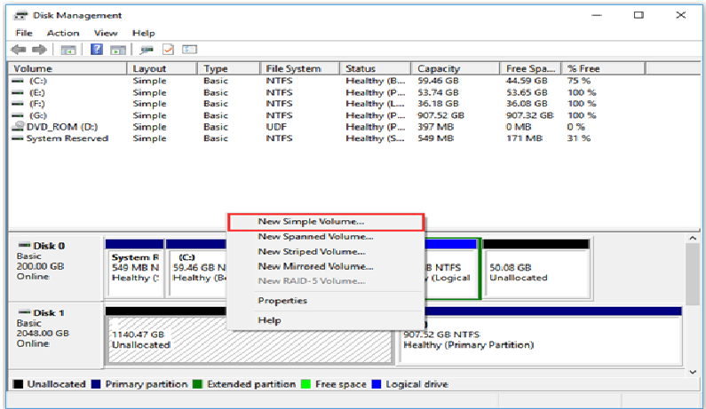Click the disk pane vertical scrollbar thumb
The image size is (706, 409).
click(x=693, y=274)
